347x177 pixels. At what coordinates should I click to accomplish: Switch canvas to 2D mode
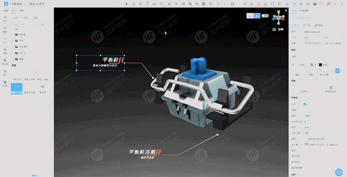250,16
